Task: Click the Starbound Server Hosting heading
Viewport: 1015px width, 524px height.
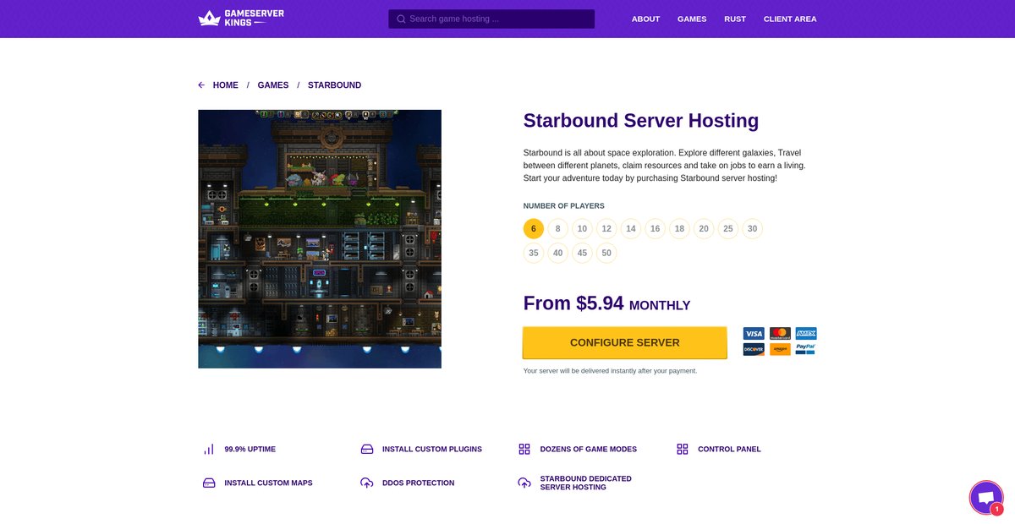Action: pyautogui.click(x=641, y=121)
